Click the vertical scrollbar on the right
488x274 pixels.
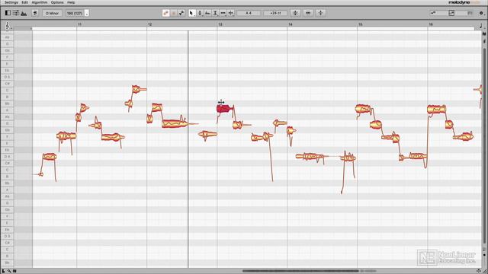click(484, 146)
